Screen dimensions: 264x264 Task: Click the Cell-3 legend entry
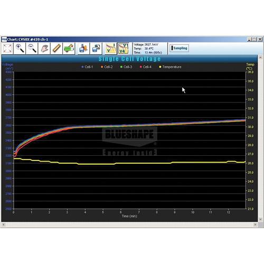click(126, 67)
